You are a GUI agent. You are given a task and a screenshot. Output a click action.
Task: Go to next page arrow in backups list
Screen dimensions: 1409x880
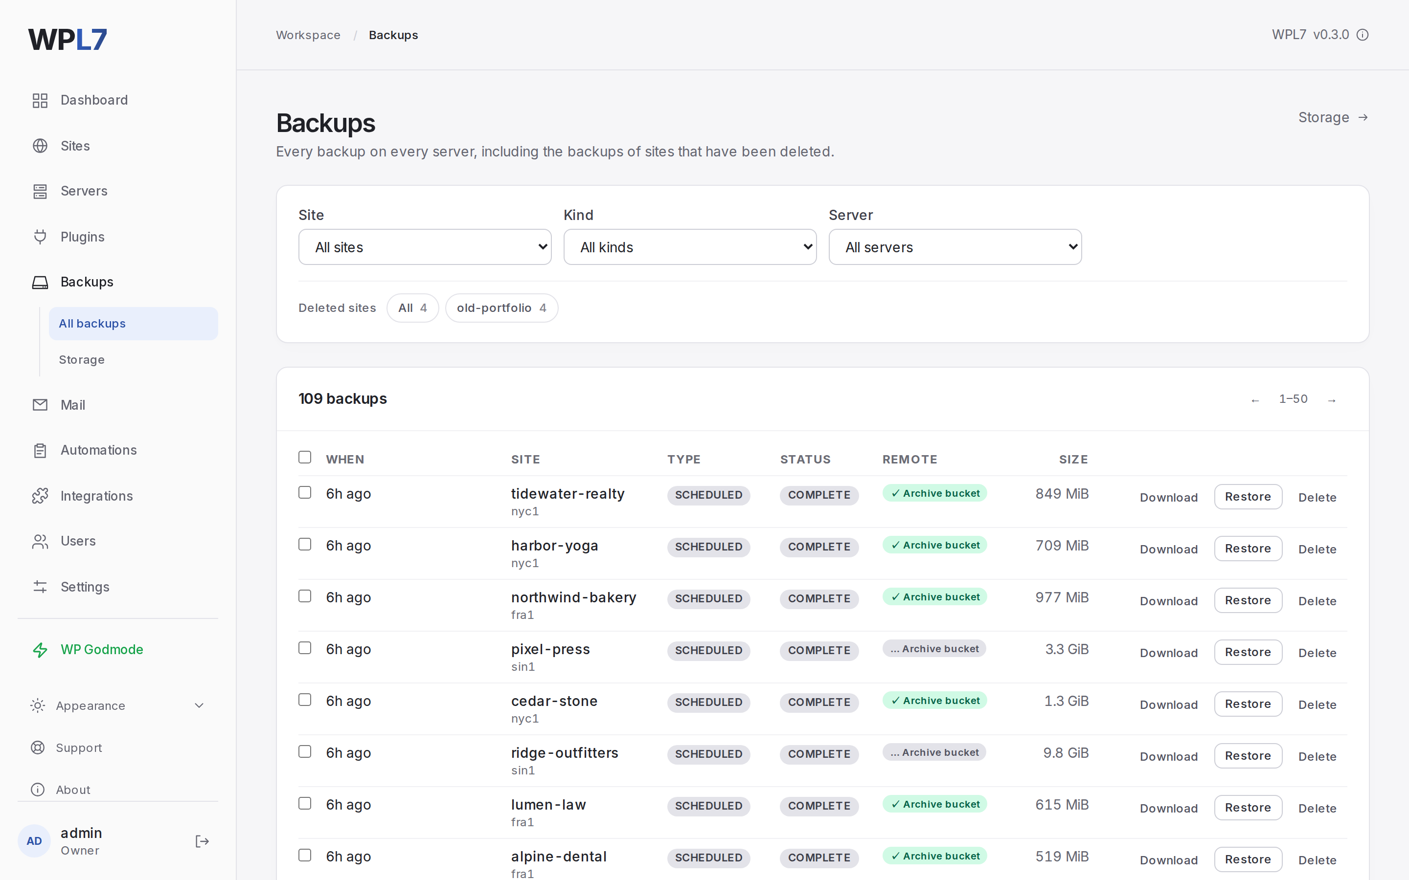[1332, 400]
